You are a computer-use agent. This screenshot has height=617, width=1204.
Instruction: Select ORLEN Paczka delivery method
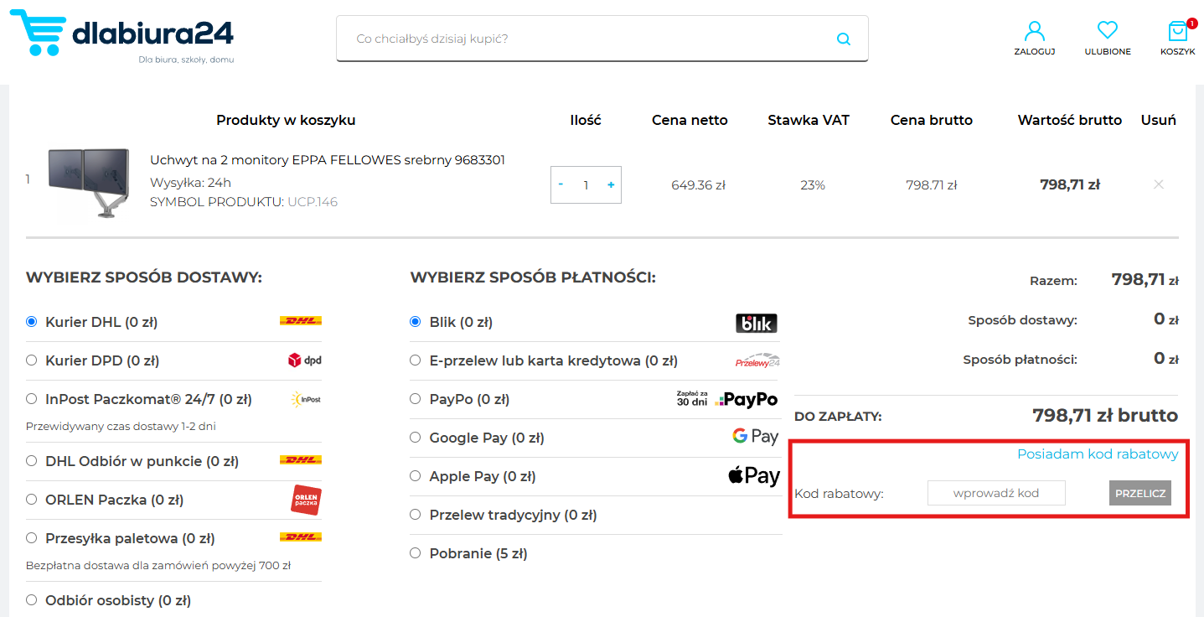click(32, 500)
